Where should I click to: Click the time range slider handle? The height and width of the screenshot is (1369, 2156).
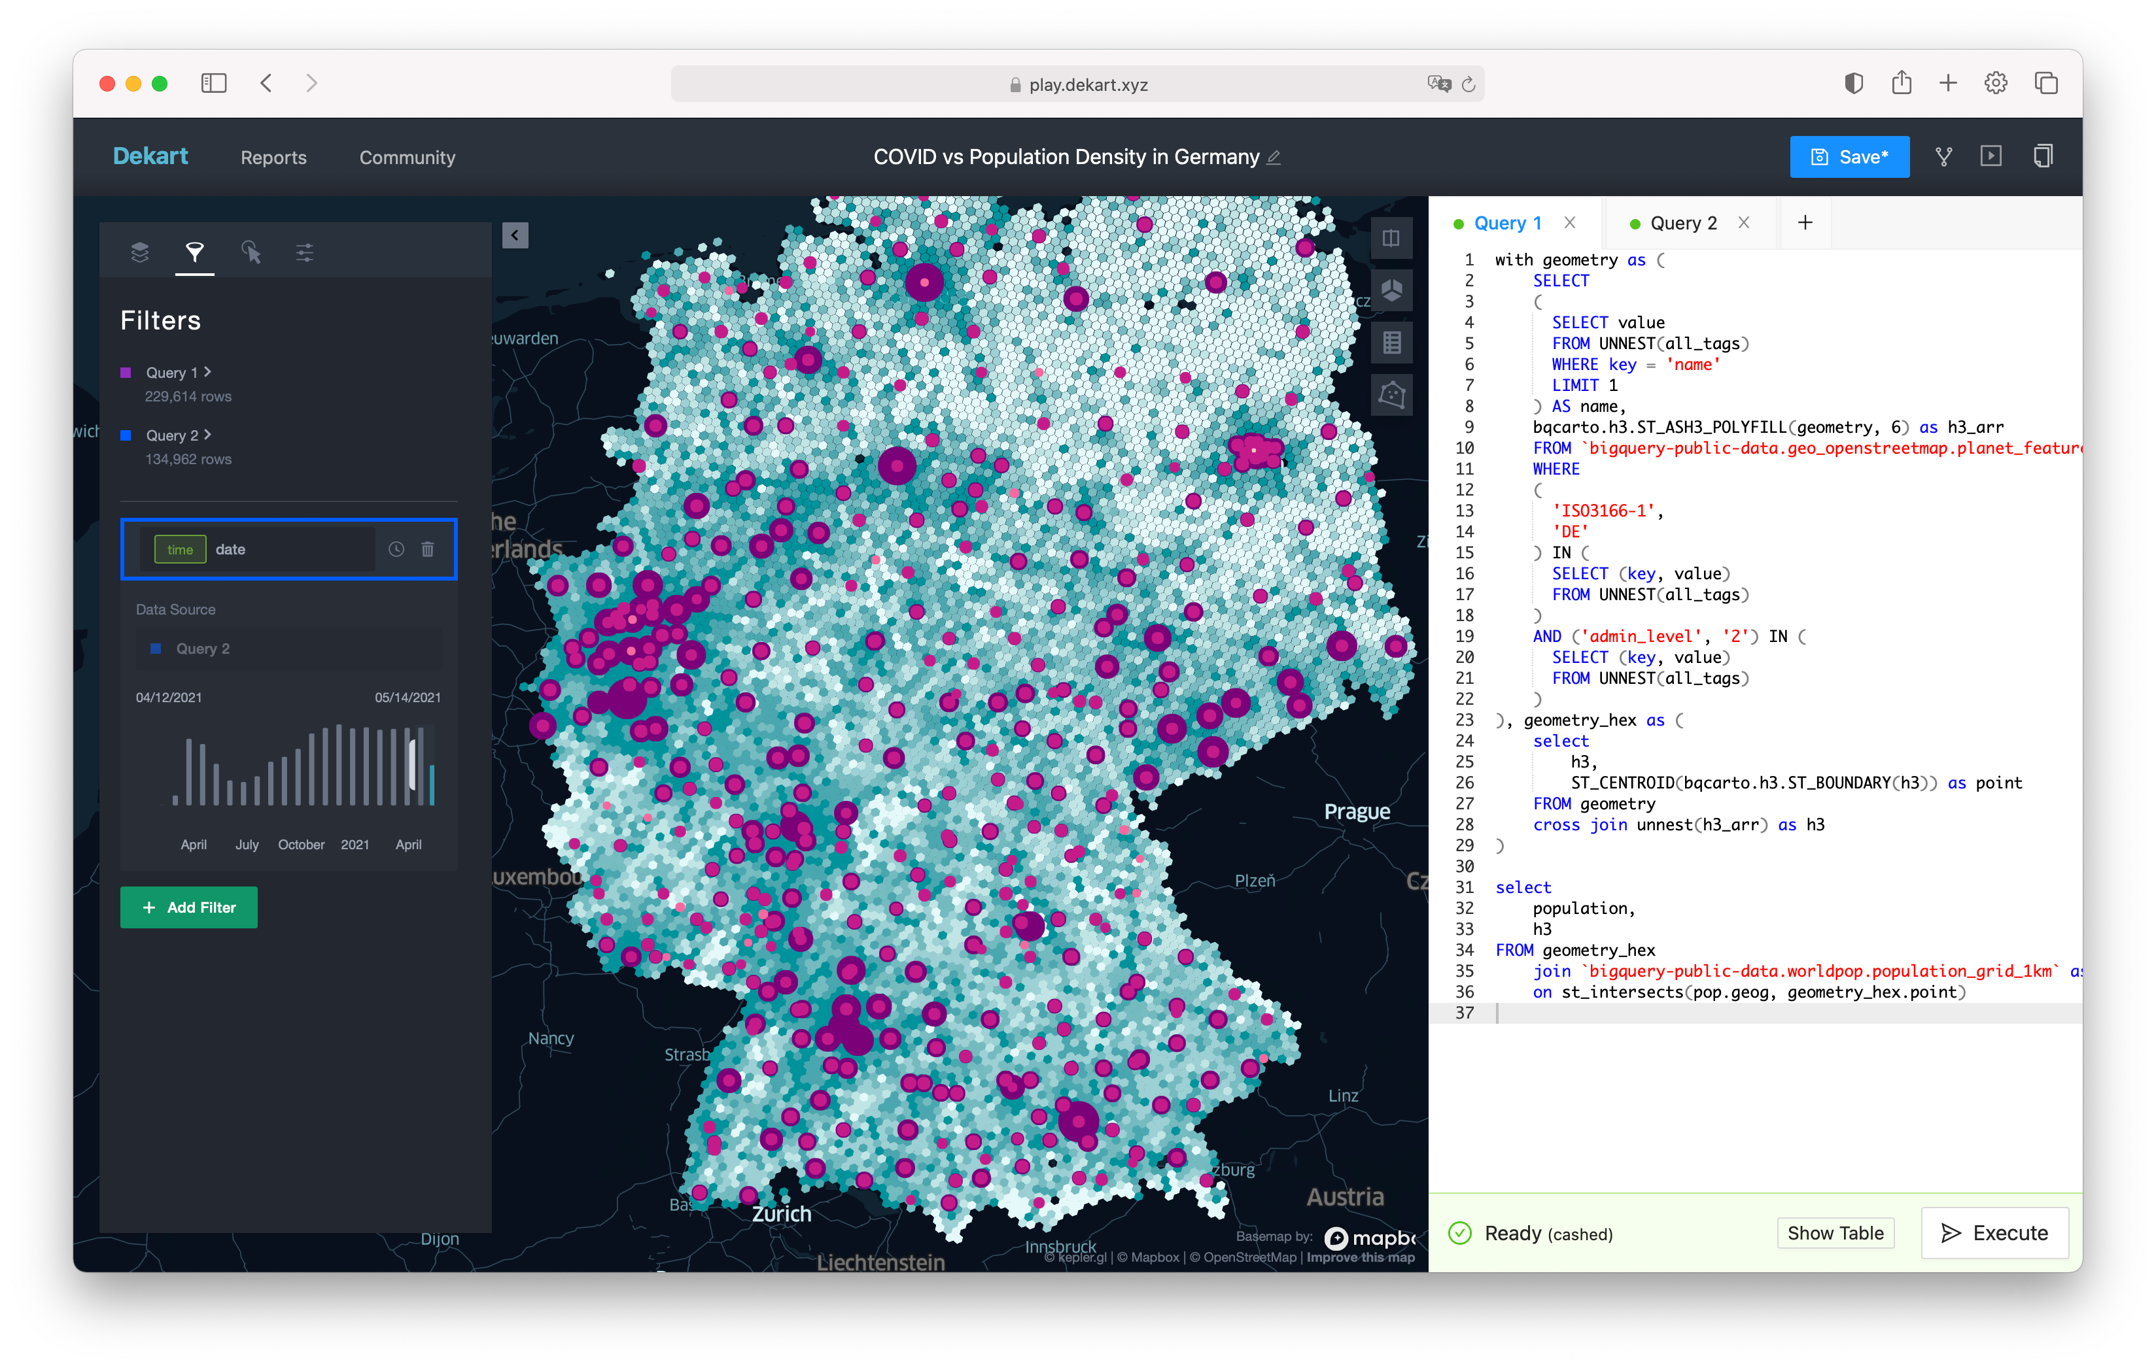[413, 764]
